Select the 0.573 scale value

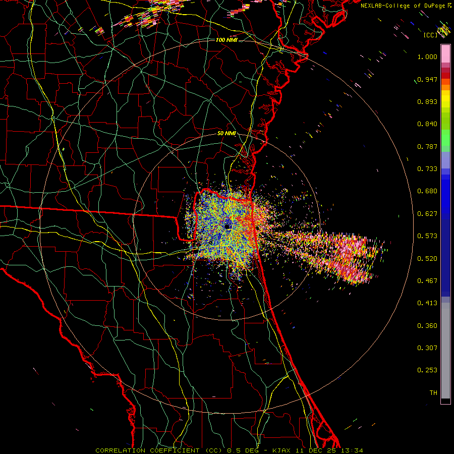[427, 236]
